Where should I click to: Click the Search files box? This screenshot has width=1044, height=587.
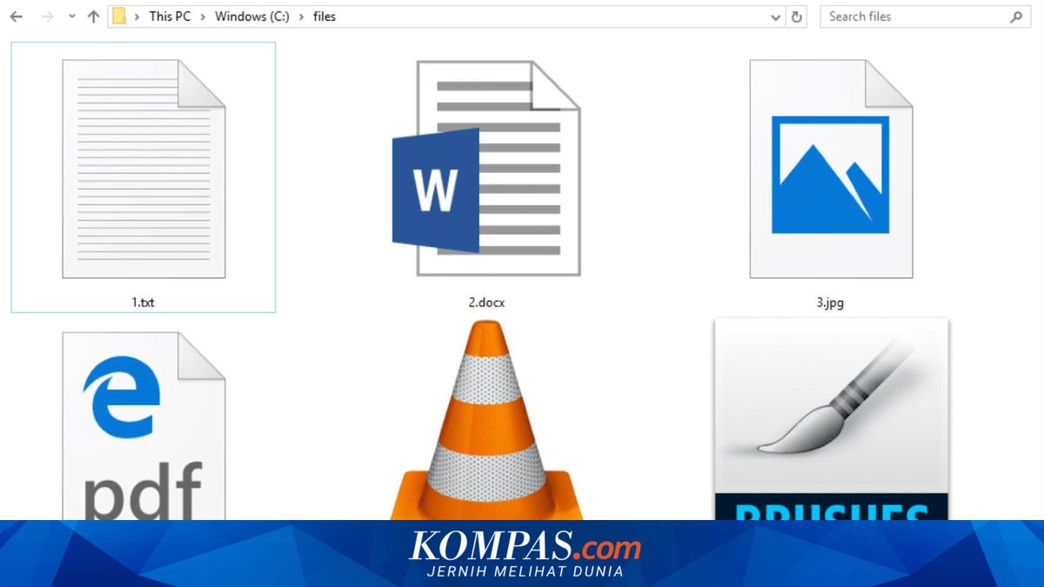coord(926,17)
